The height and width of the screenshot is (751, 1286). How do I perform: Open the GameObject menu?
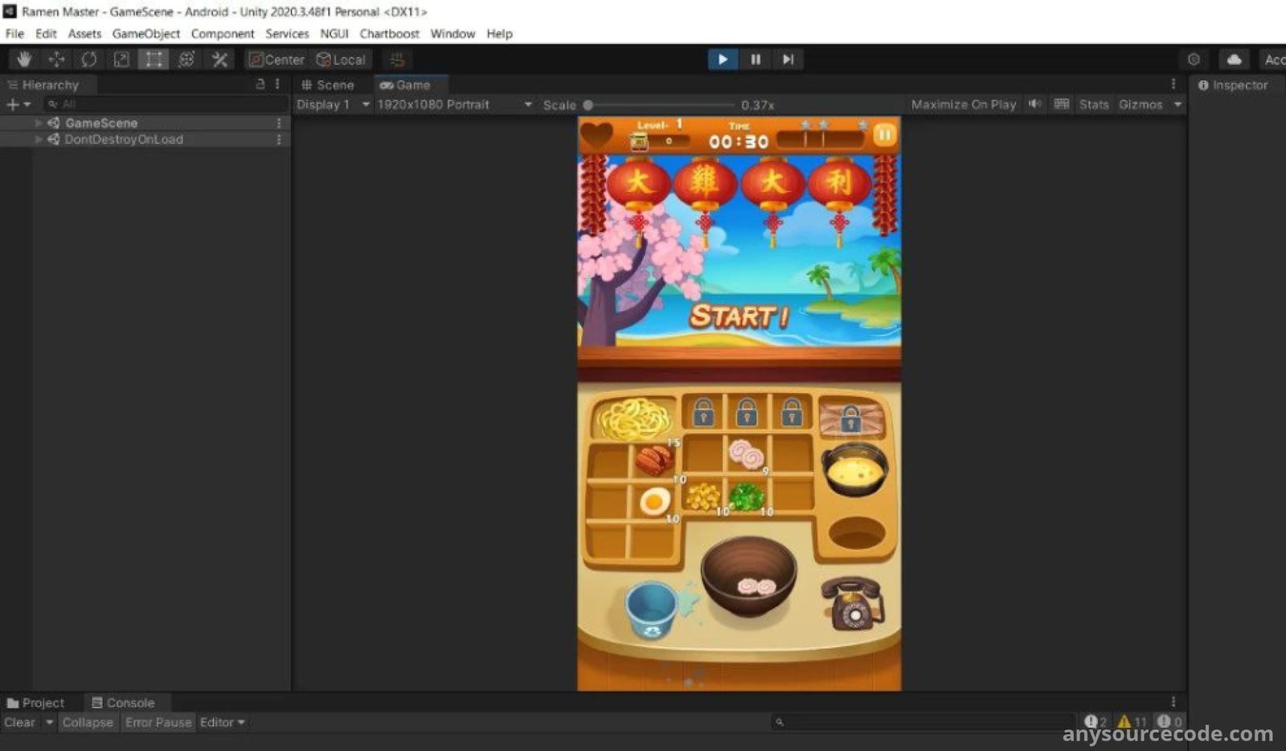click(x=145, y=34)
